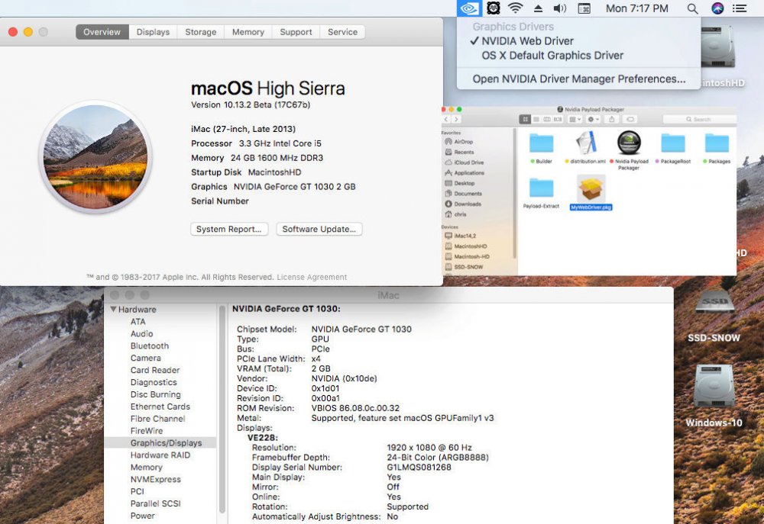Select the Builder folder in Finder
Screen dimensions: 764x524
tap(542, 148)
